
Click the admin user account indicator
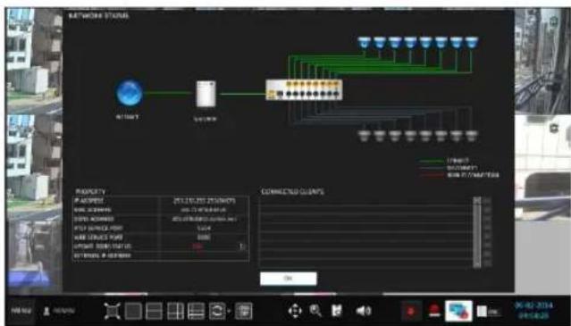(x=59, y=311)
